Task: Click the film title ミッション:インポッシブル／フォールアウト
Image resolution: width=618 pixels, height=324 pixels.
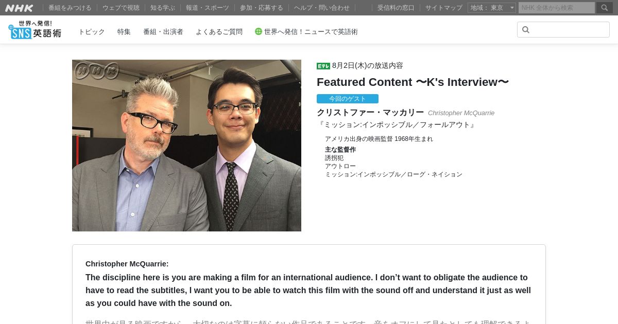Action: (x=397, y=125)
